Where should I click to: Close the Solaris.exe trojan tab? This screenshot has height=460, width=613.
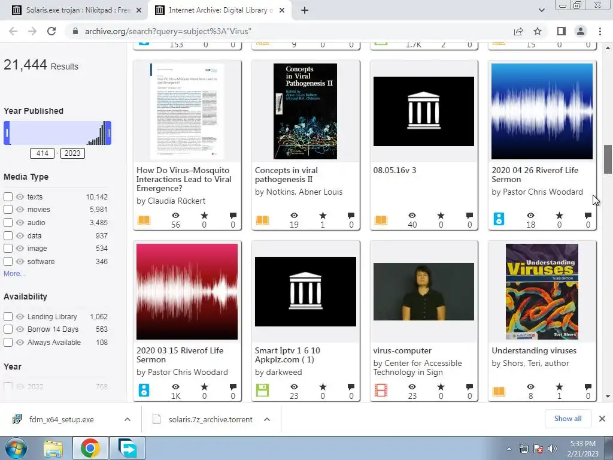(139, 10)
